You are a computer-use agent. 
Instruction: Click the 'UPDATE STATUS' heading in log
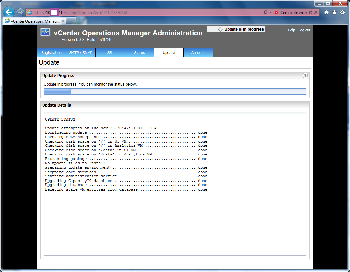(60, 119)
